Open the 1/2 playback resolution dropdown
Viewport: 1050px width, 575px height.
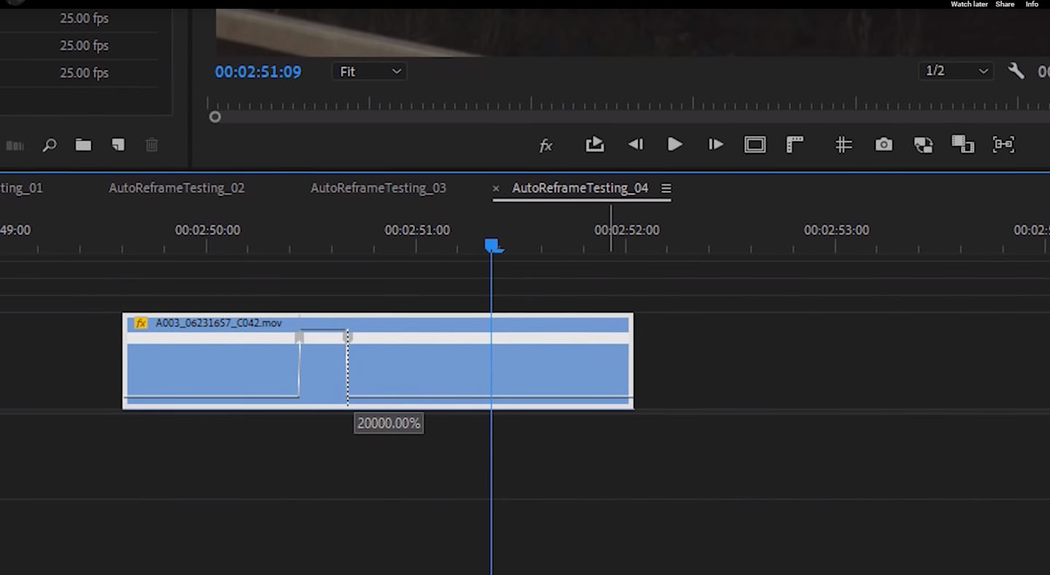click(x=956, y=71)
